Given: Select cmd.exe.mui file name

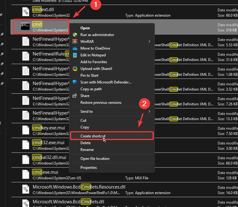Looking at the screenshot, I should (45, 172).
